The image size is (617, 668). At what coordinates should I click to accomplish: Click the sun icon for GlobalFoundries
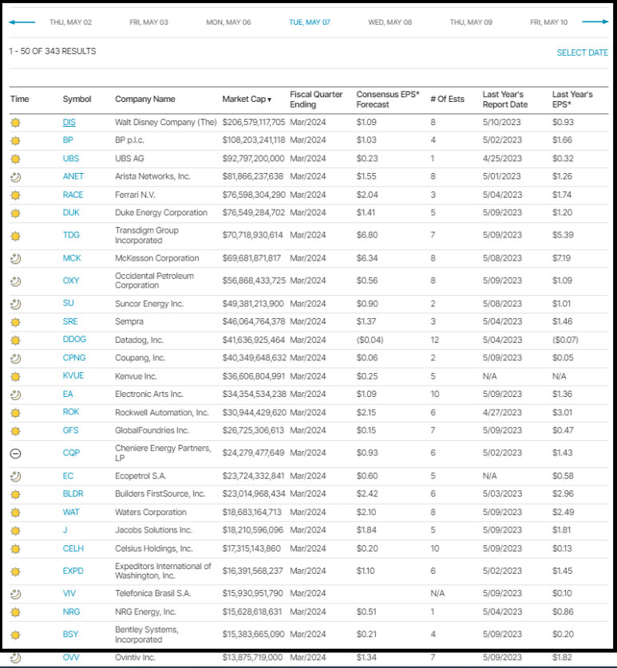click(x=15, y=431)
